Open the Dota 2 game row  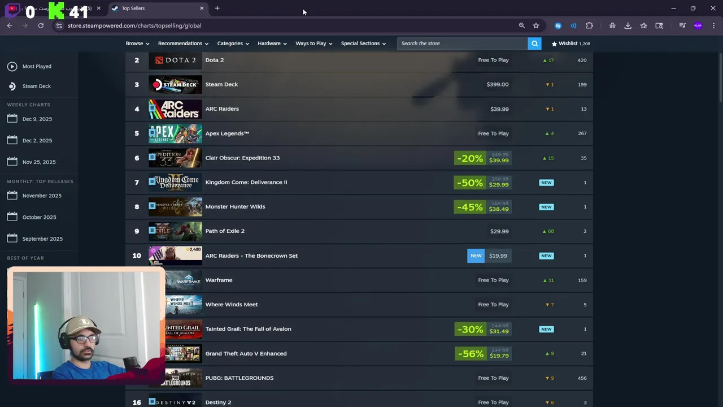point(359,60)
